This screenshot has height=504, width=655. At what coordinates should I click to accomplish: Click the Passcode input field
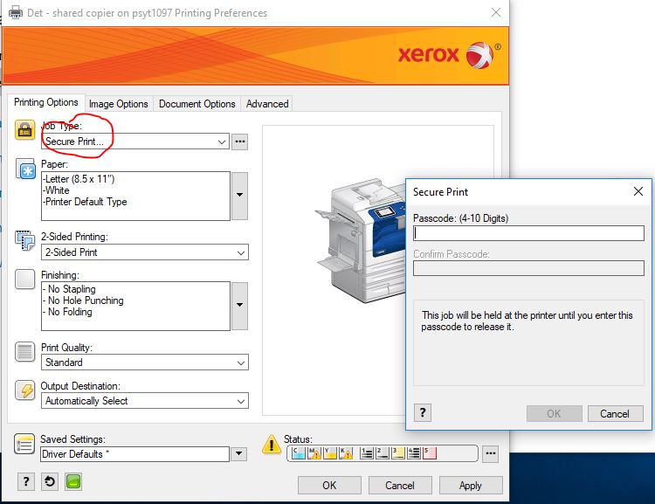528,233
